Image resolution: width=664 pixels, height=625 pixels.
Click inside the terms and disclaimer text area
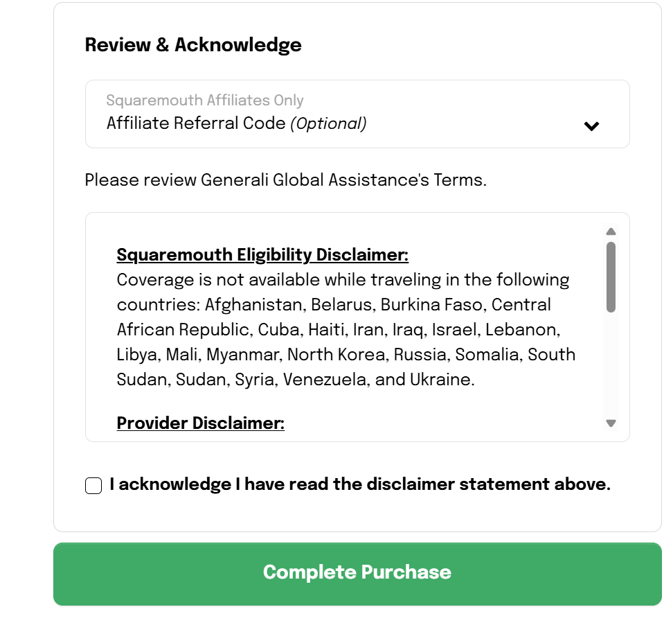pyautogui.click(x=346, y=326)
